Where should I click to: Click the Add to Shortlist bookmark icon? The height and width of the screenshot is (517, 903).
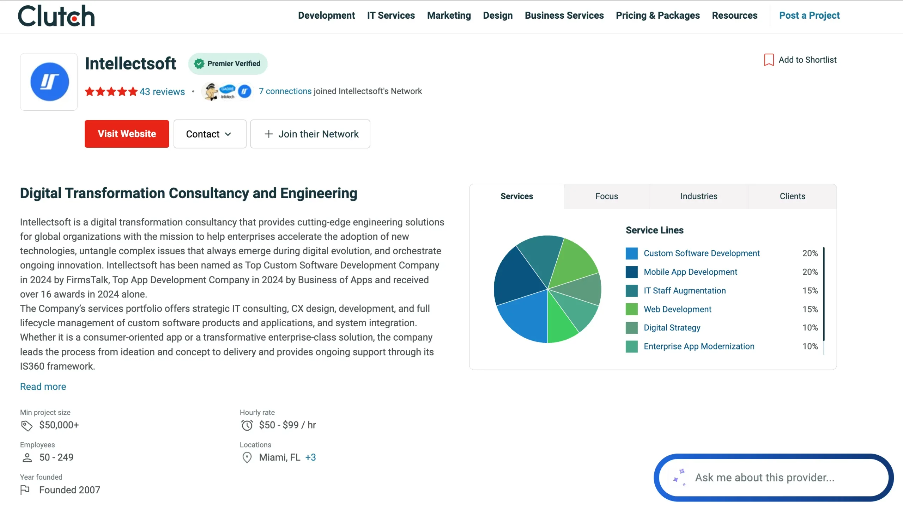click(x=768, y=60)
